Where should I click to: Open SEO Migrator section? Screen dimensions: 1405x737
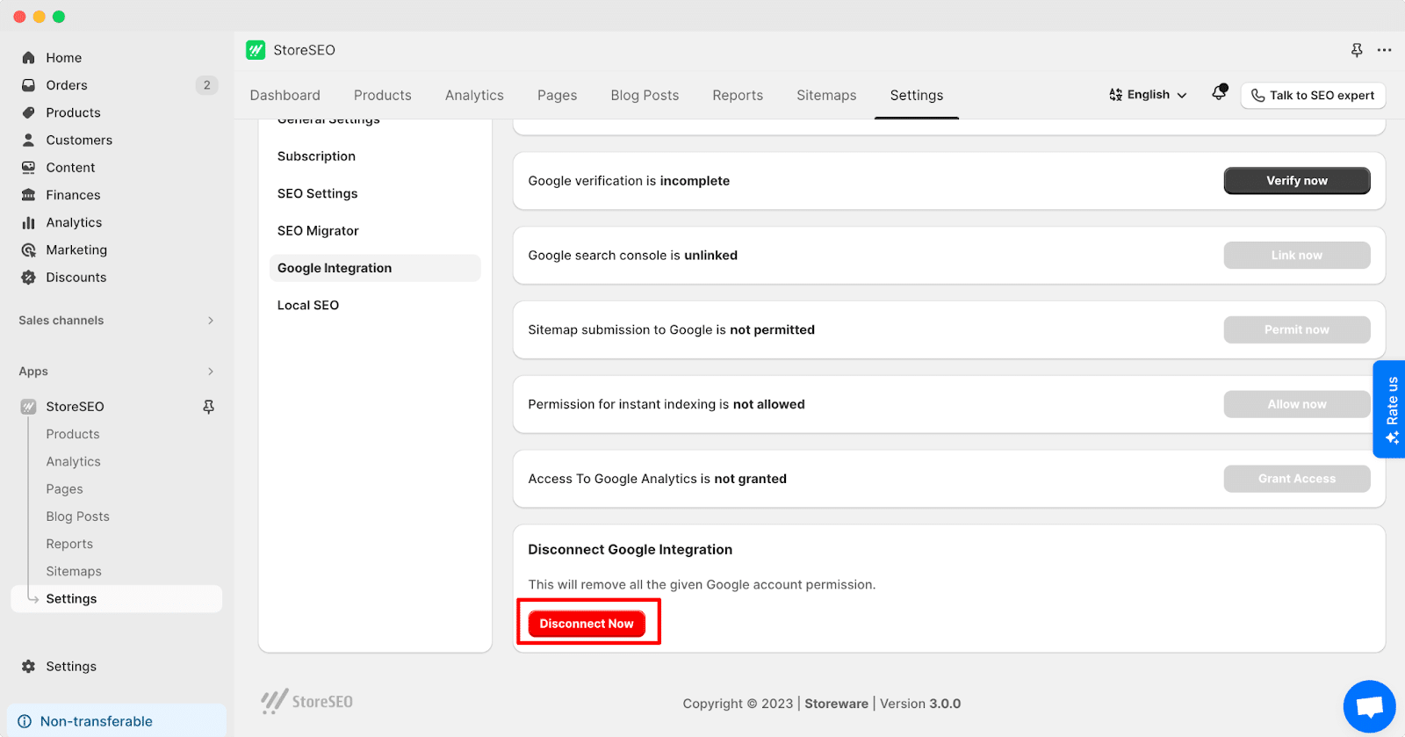tap(318, 231)
